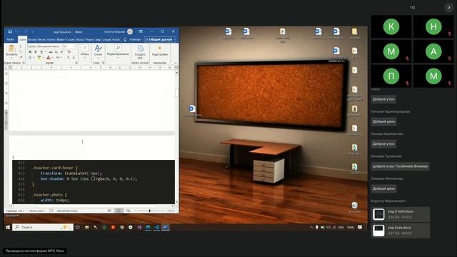The width and height of the screenshot is (457, 257).
Task: Open the font name combo box
Action: click(45, 46)
